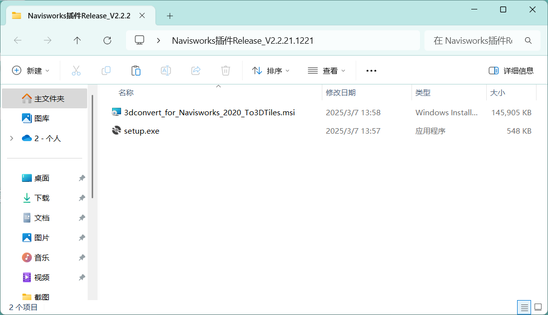Open the 查看 view dropdown
The width and height of the screenshot is (548, 315).
(326, 71)
